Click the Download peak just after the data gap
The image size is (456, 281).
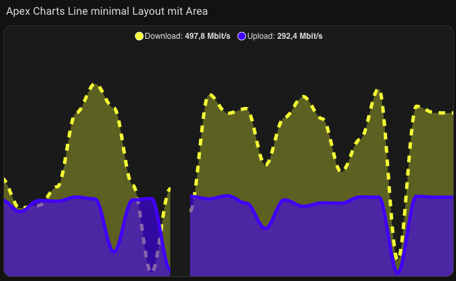(210, 95)
